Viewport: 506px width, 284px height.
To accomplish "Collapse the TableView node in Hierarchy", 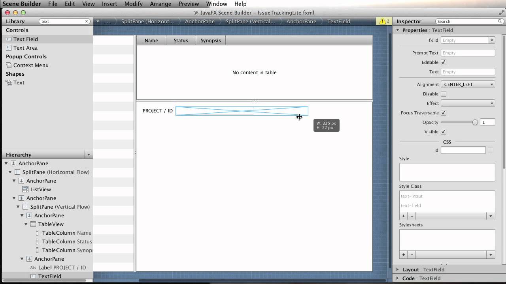I will coord(26,224).
